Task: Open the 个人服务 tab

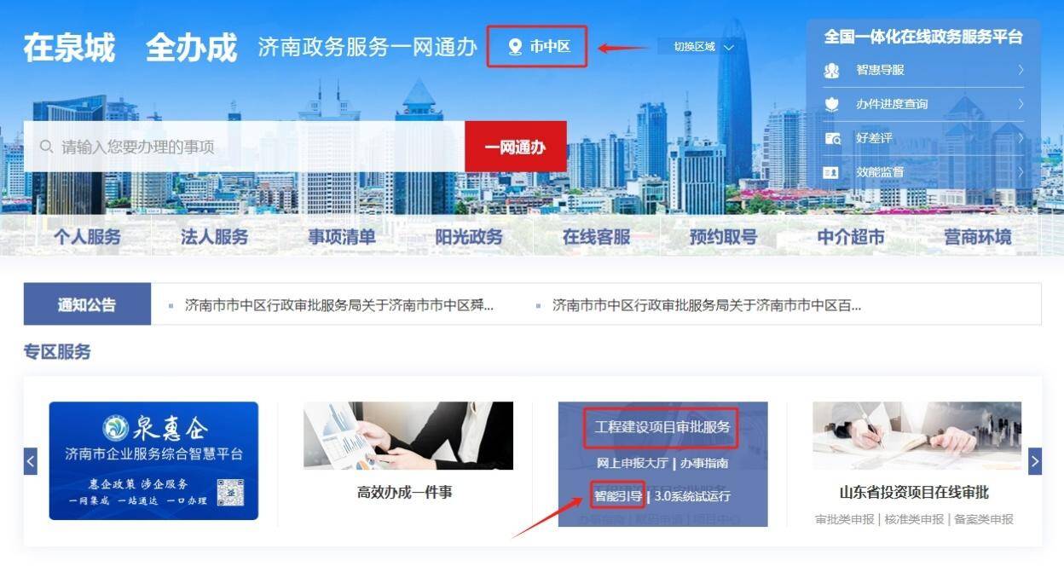Action: [87, 237]
